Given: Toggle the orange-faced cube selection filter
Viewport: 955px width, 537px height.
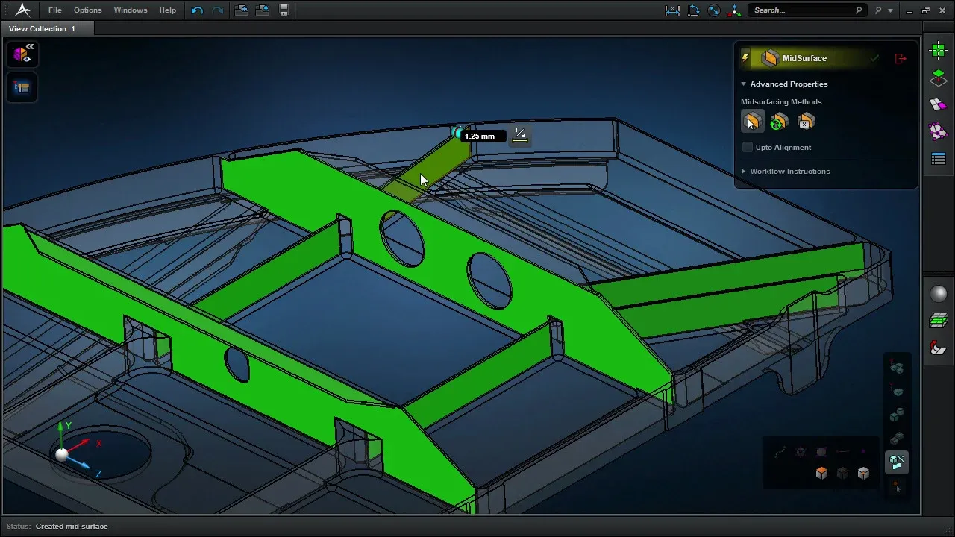Looking at the screenshot, I should pos(821,473).
